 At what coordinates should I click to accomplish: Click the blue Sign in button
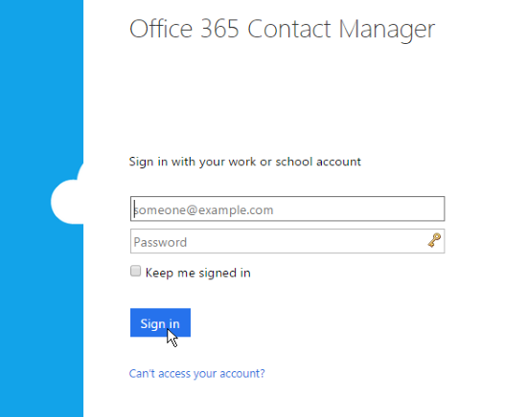(160, 322)
